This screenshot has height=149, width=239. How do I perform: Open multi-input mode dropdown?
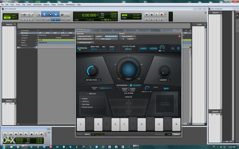point(85,43)
